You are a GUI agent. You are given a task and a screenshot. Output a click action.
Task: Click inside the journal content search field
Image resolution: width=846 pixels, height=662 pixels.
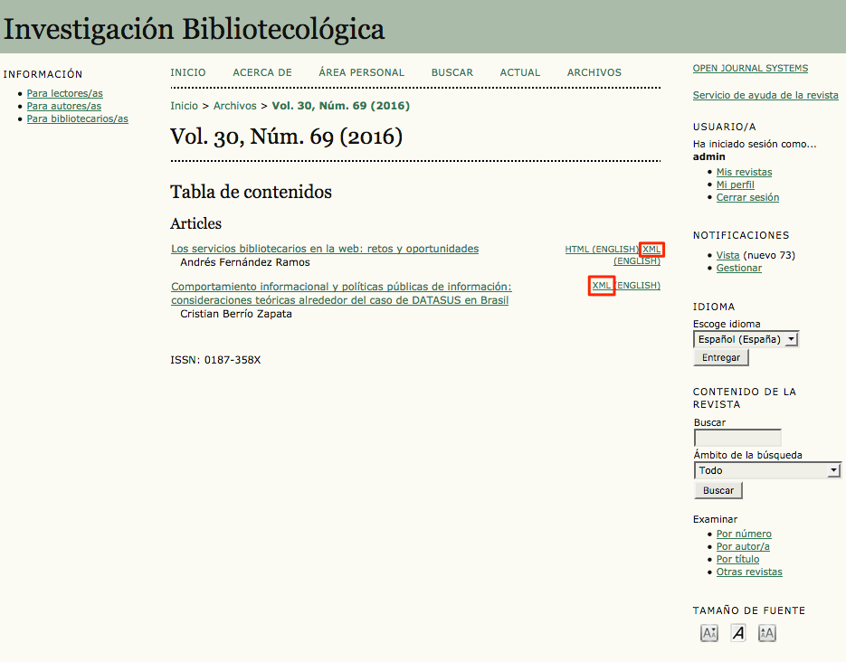(x=737, y=438)
